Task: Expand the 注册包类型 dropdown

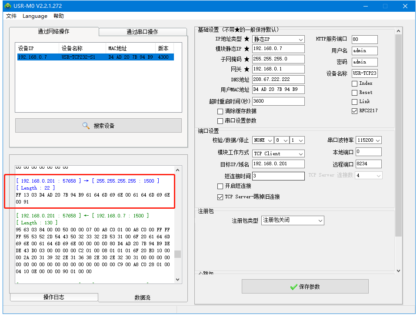Action: pyautogui.click(x=293, y=220)
